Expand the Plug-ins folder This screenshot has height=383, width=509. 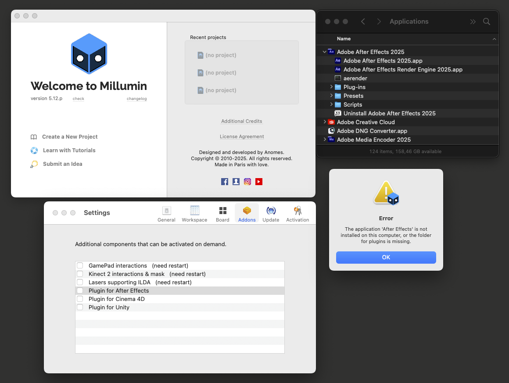331,87
